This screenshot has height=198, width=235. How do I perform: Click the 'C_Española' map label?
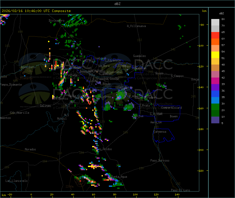pyautogui.click(x=113, y=60)
